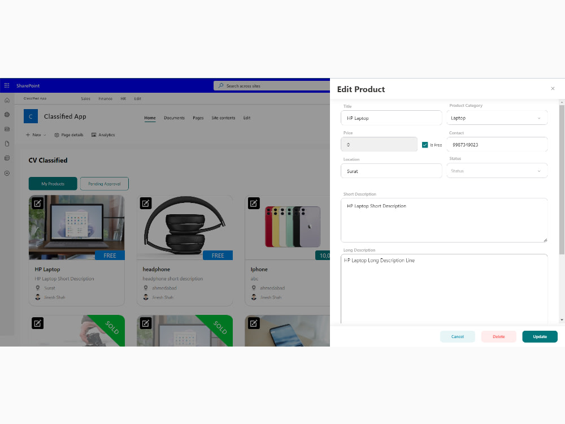Click the edit pencil icon on the Iphone card
The image size is (565, 424).
point(254,203)
